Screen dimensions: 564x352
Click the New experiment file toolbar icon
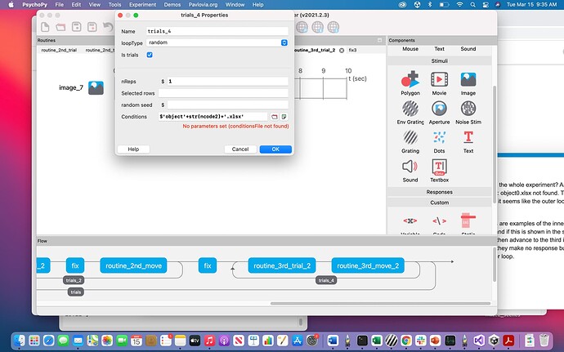coord(45,27)
